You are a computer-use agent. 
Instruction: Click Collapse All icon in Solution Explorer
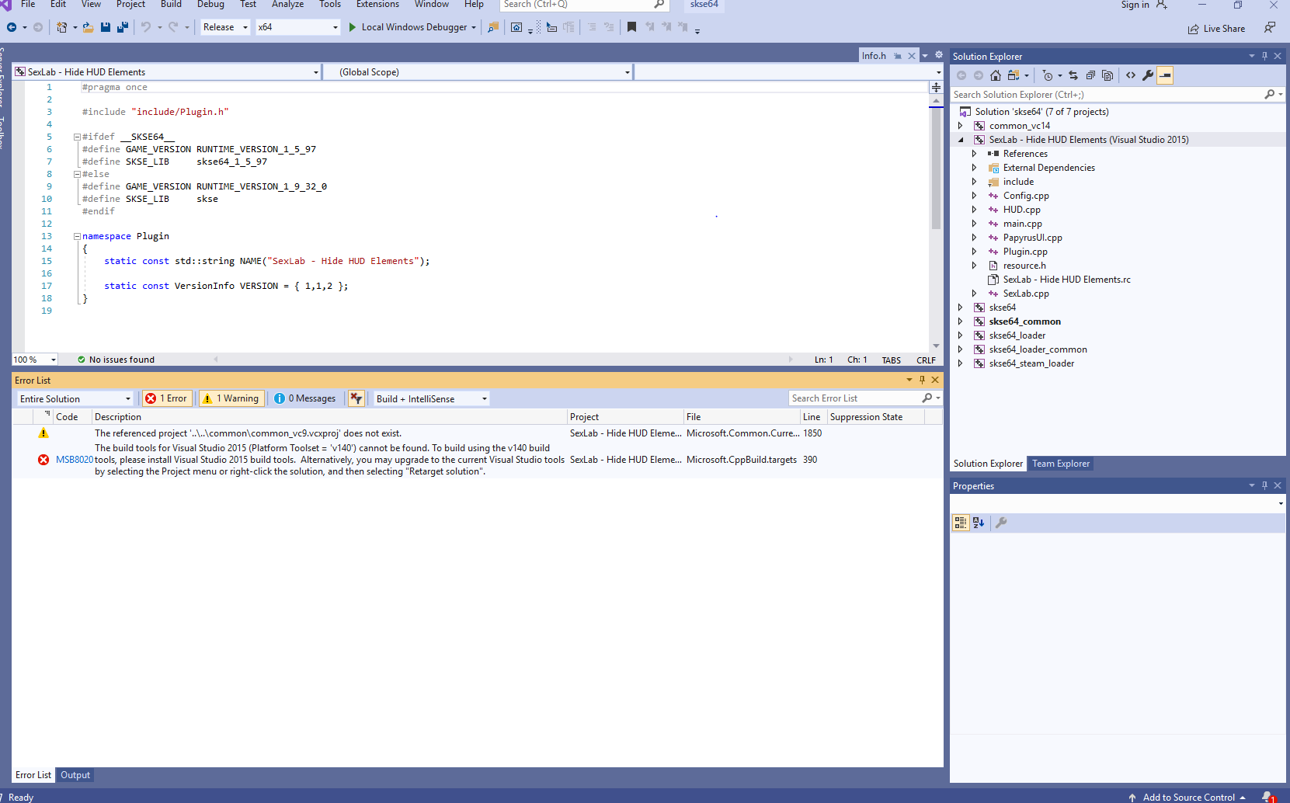click(x=1090, y=75)
